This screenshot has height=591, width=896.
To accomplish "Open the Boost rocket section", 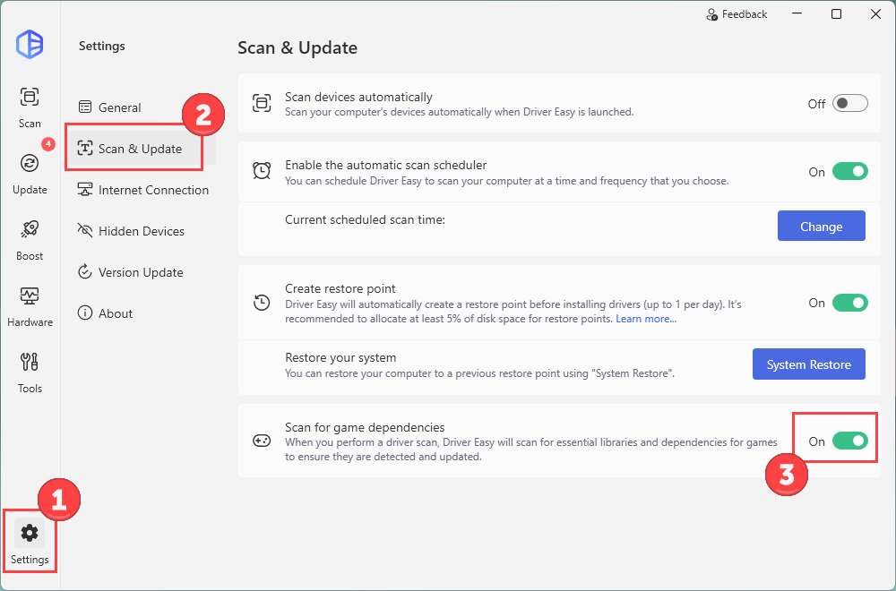I will click(30, 238).
